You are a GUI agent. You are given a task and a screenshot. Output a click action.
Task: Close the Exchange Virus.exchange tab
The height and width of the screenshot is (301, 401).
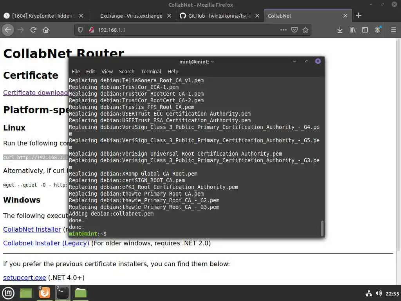(x=169, y=16)
